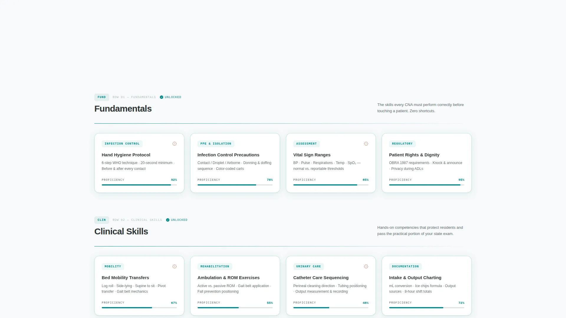Click the 95% proficiency value
Image resolution: width=566 pixels, height=318 pixels.
(461, 180)
